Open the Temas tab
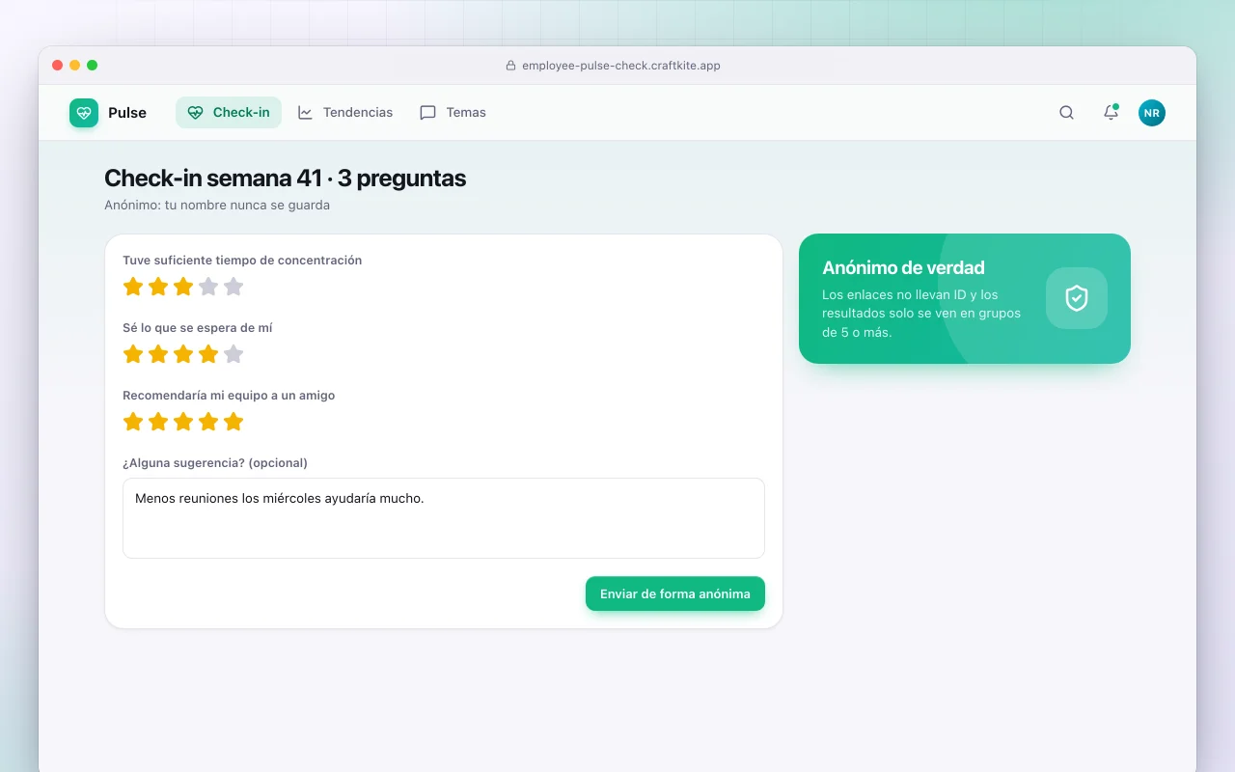 click(453, 113)
